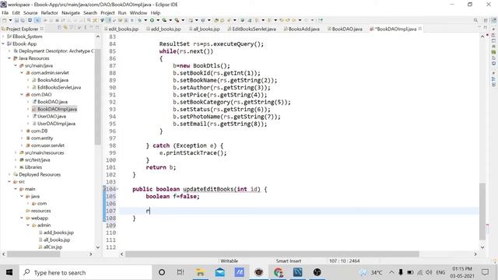The height and width of the screenshot is (280, 498).
Task: Click the Filter icon in Project Explorer
Action: 72,29
